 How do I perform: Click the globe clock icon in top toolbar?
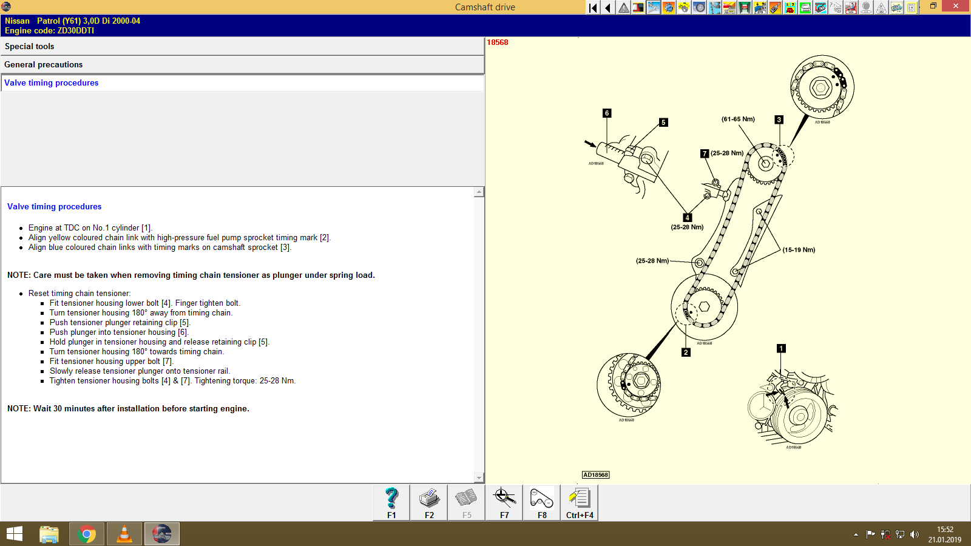click(669, 8)
